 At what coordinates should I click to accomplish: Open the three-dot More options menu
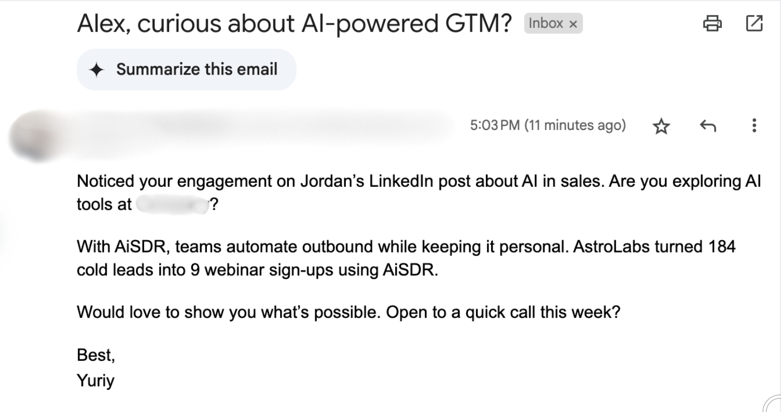[754, 126]
